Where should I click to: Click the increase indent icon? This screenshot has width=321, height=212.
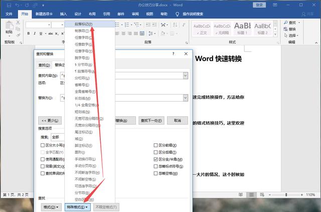coord(154,25)
